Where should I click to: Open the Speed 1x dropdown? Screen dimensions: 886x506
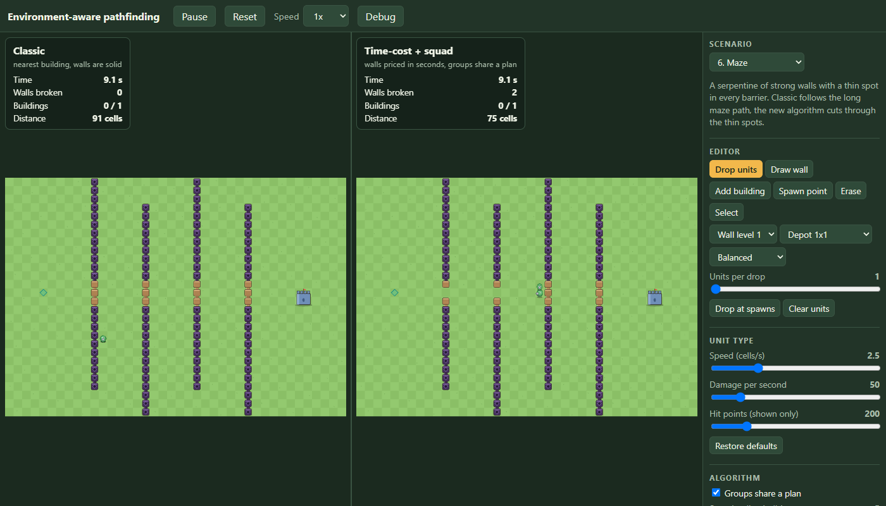click(326, 16)
